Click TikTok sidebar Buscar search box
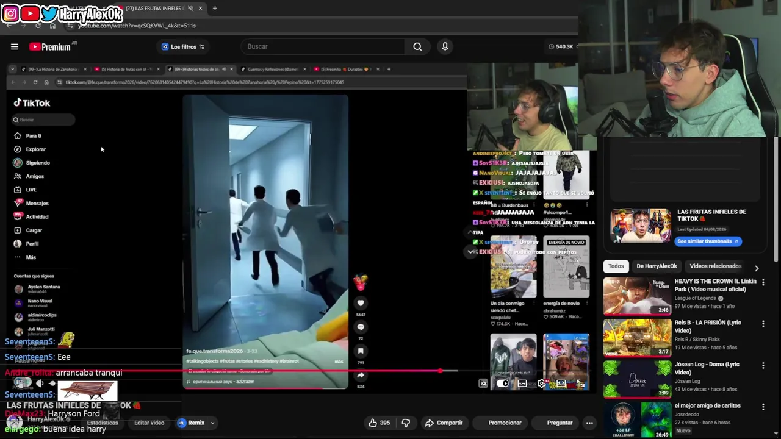This screenshot has height=439, width=781. click(x=44, y=120)
